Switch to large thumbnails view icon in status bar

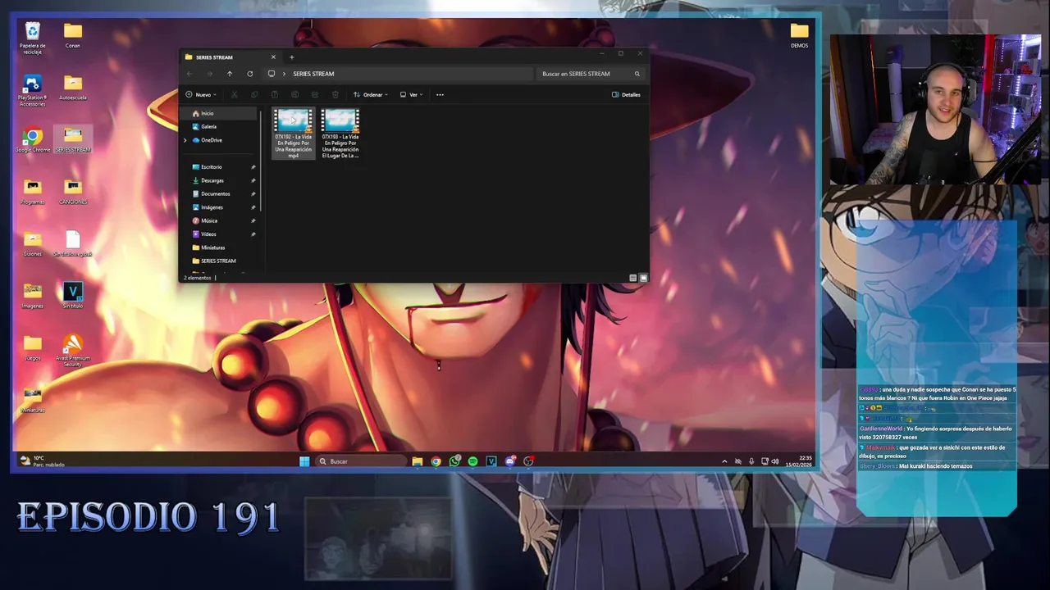(x=642, y=278)
